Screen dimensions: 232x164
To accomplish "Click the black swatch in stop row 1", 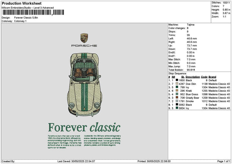I will [177, 80].
